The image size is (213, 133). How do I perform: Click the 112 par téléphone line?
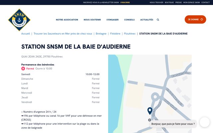pyautogui.click(x=60, y=126)
